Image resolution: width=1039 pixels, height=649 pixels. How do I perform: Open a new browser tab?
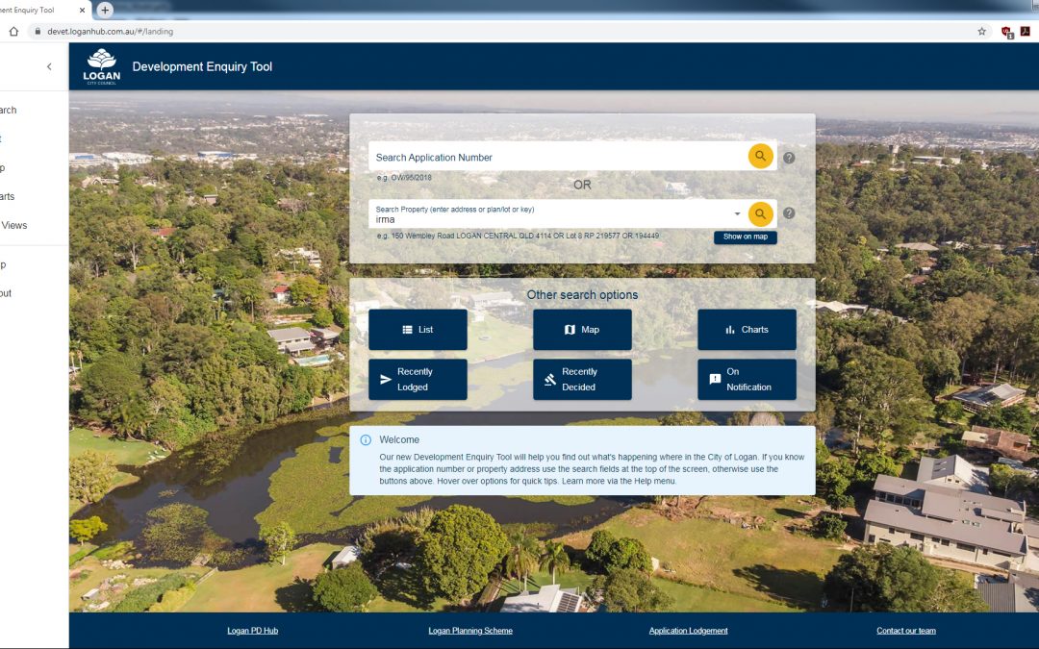(105, 10)
